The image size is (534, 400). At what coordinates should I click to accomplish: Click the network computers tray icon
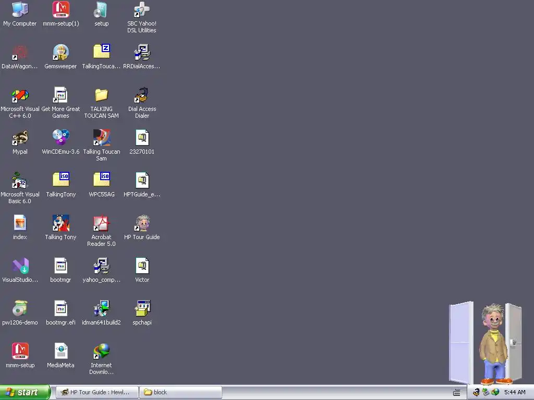coord(486,392)
